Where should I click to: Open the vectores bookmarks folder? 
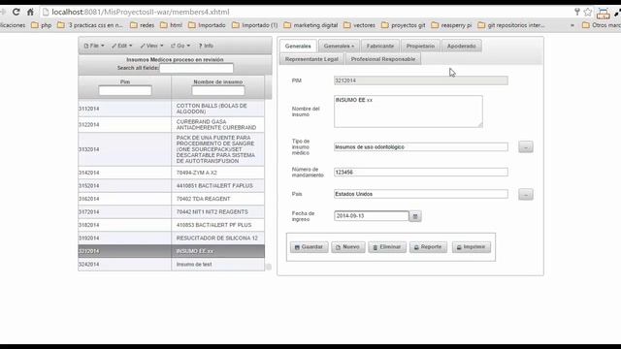tap(360, 25)
